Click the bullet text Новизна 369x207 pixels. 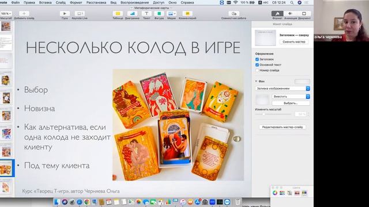[x=40, y=109]
